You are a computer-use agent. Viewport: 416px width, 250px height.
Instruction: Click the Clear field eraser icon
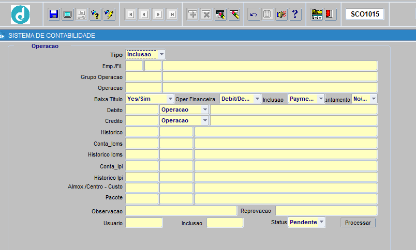(x=234, y=14)
